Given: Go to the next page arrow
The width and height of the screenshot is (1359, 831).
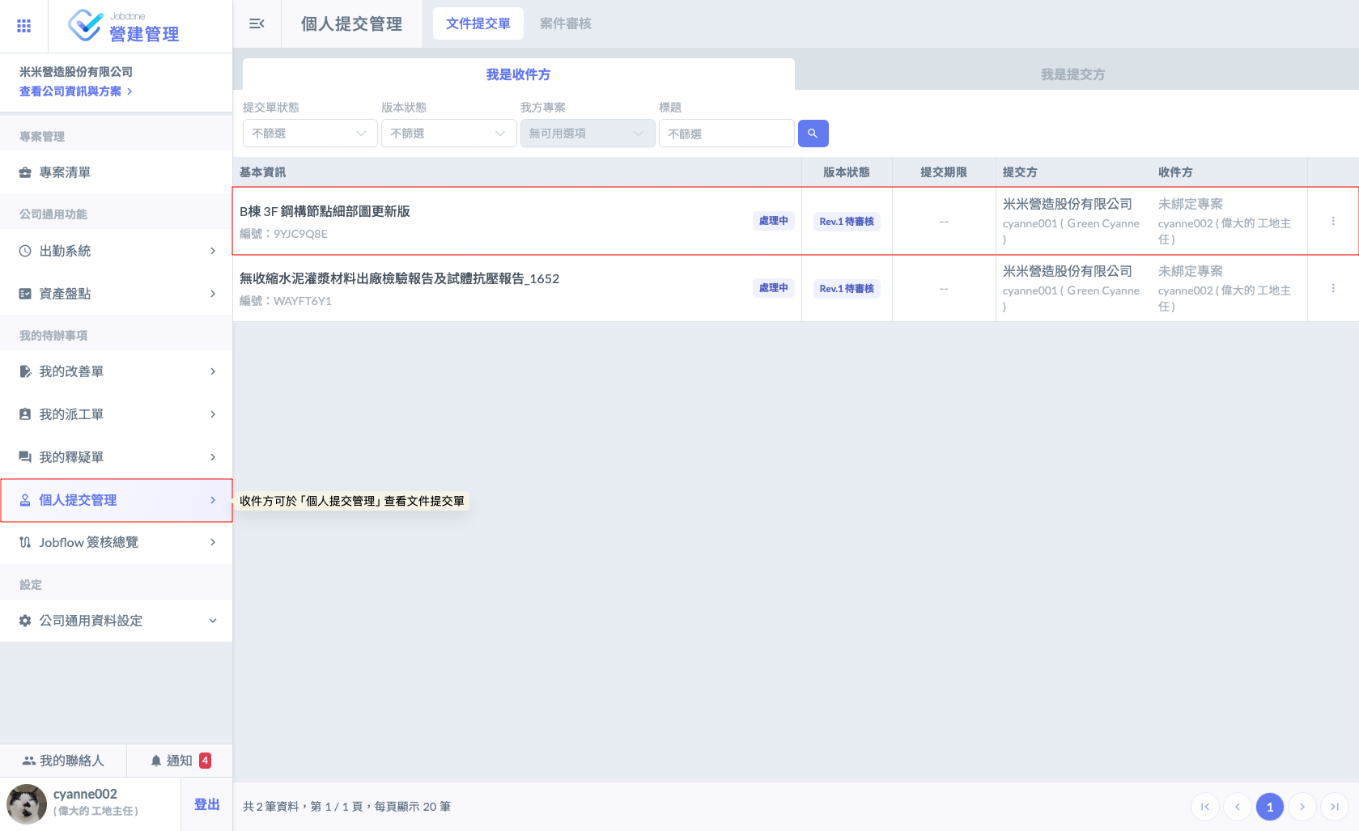Looking at the screenshot, I should pos(1302,807).
